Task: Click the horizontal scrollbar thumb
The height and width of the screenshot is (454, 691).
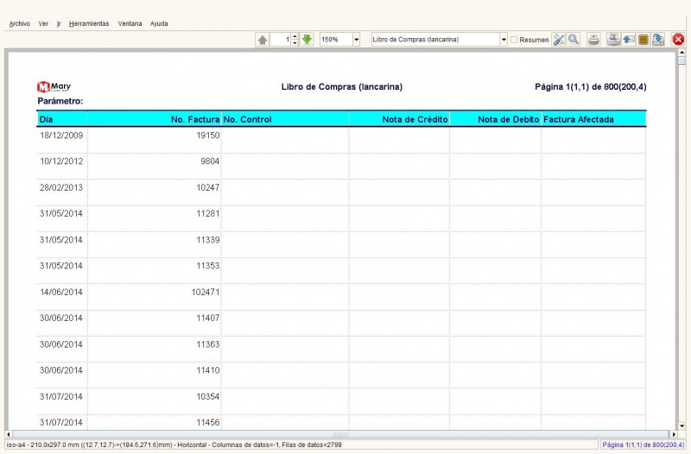Action: 340,434
